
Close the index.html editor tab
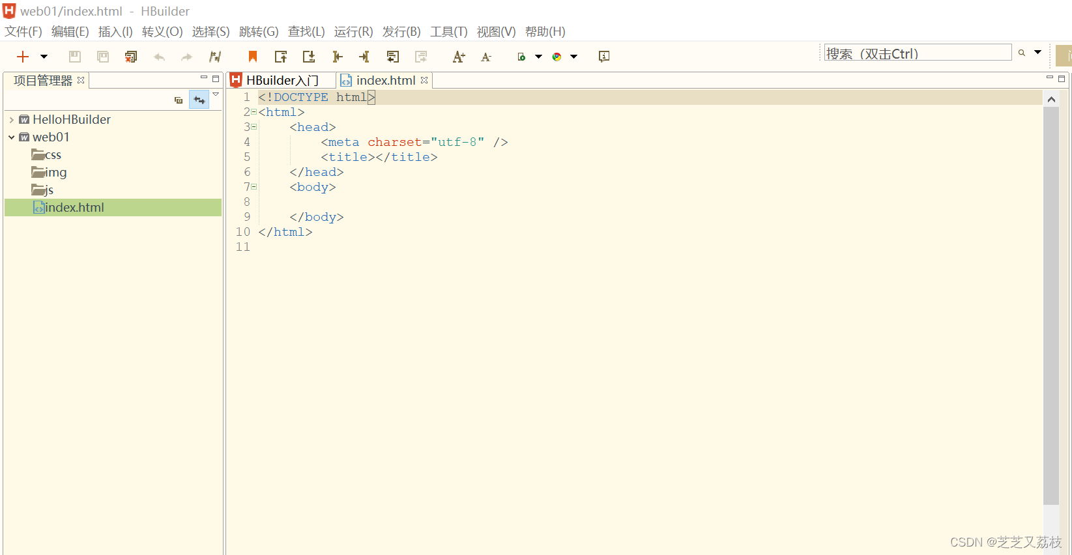pyautogui.click(x=424, y=80)
